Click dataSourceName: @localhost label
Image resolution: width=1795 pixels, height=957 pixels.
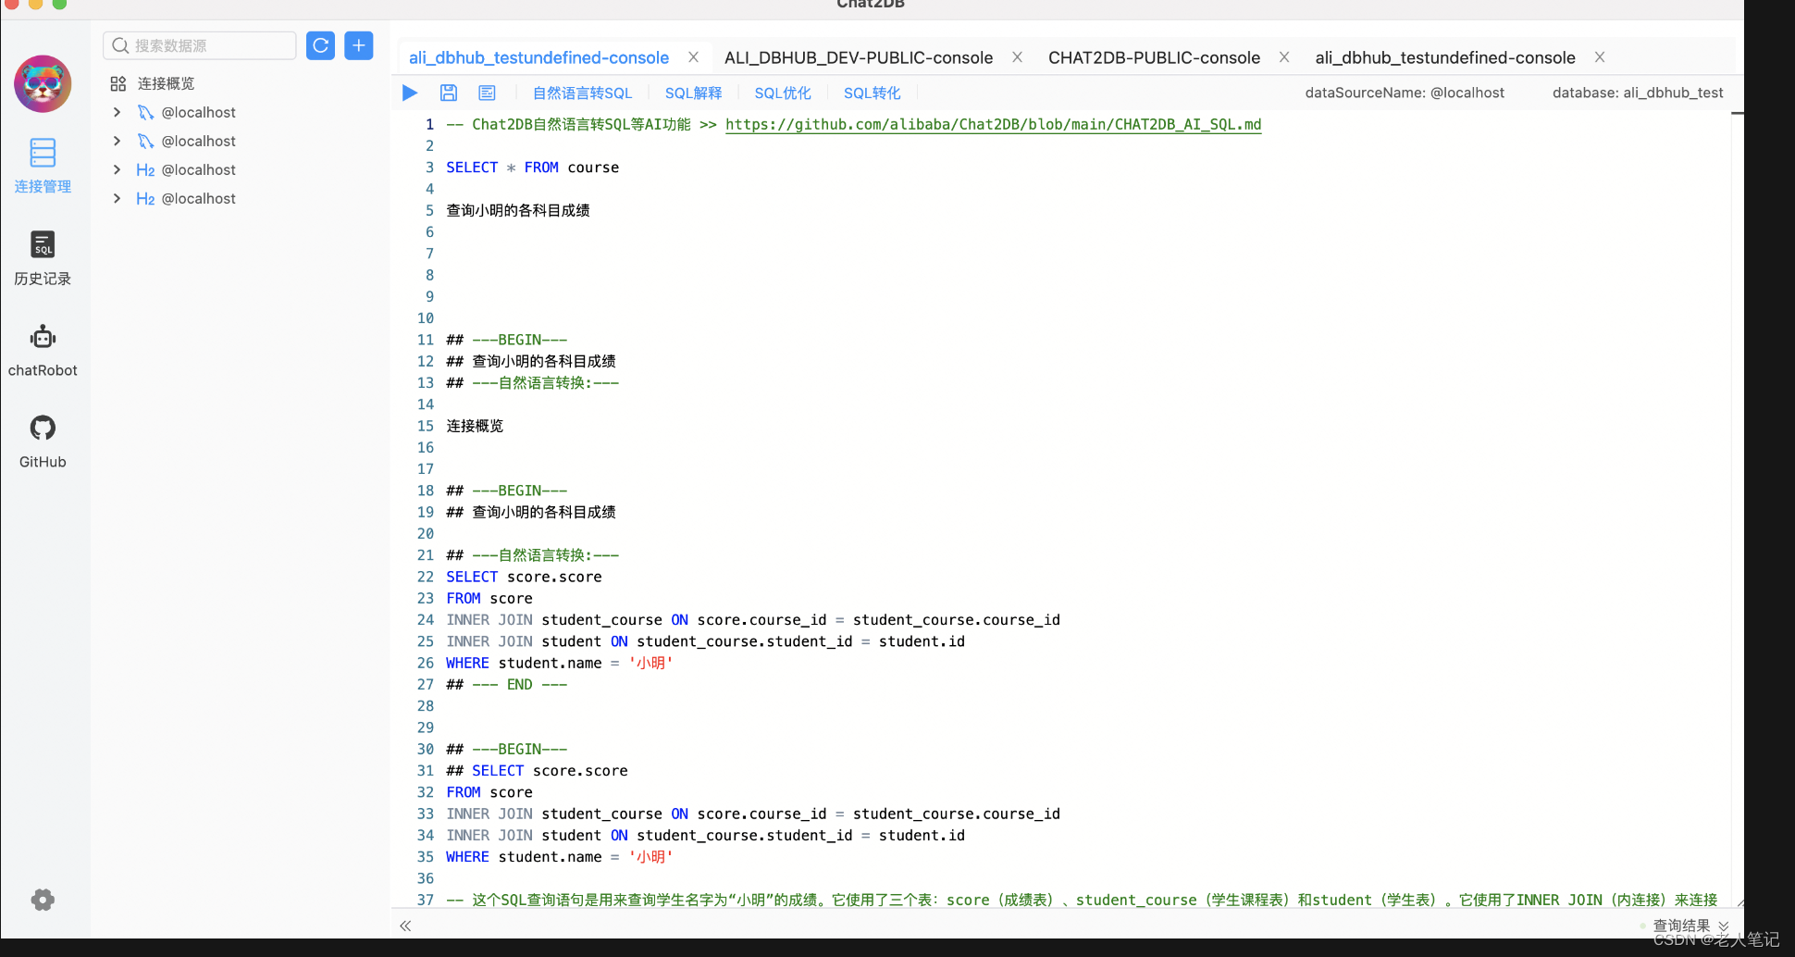pyautogui.click(x=1405, y=93)
